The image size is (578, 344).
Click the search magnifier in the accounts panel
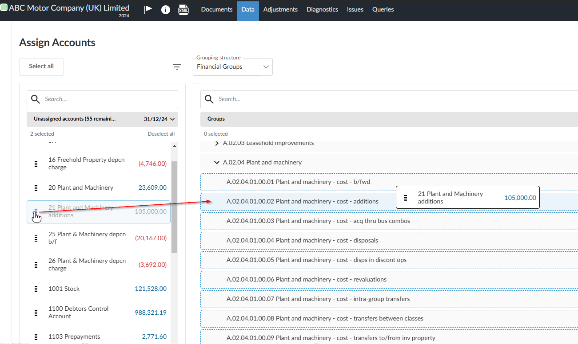click(35, 99)
